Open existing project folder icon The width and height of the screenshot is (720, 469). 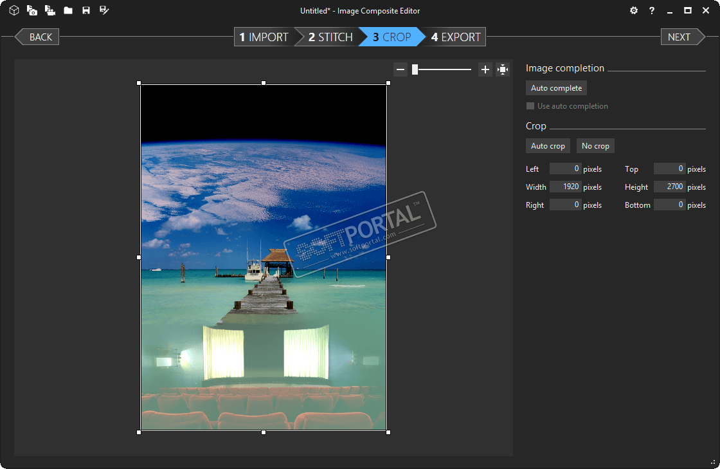point(68,10)
